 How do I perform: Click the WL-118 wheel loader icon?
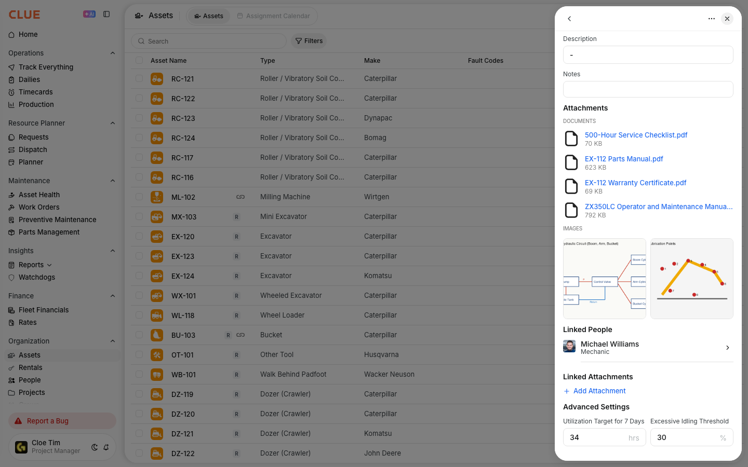click(157, 315)
